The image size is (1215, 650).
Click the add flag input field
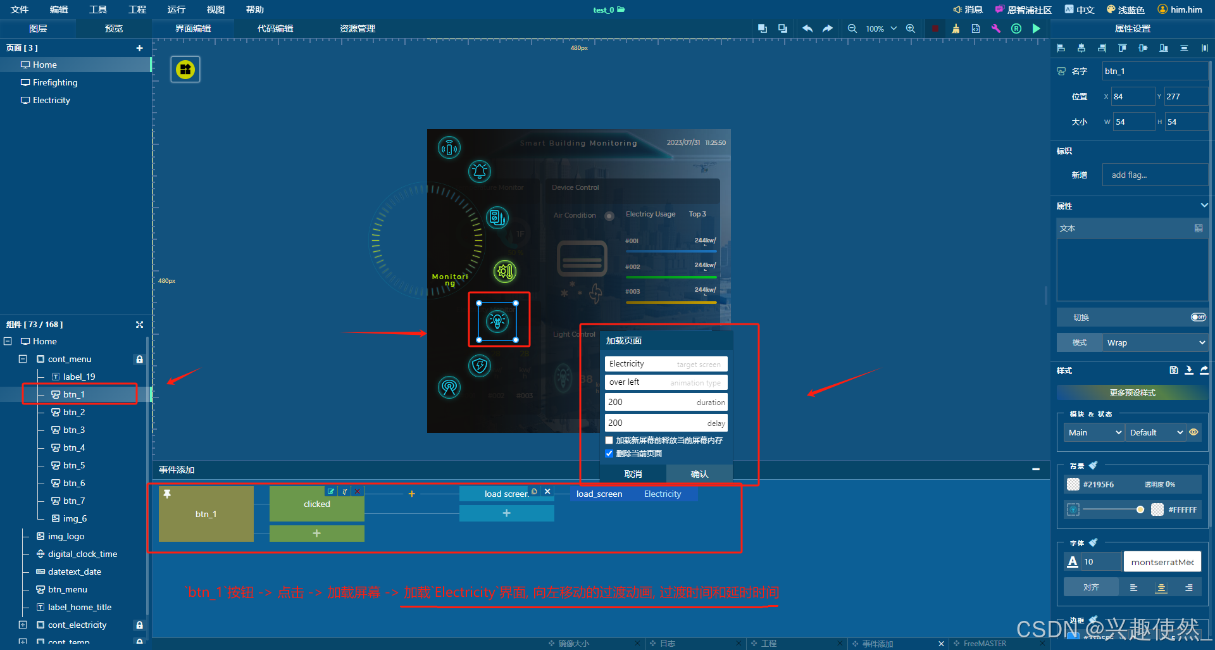[1156, 175]
